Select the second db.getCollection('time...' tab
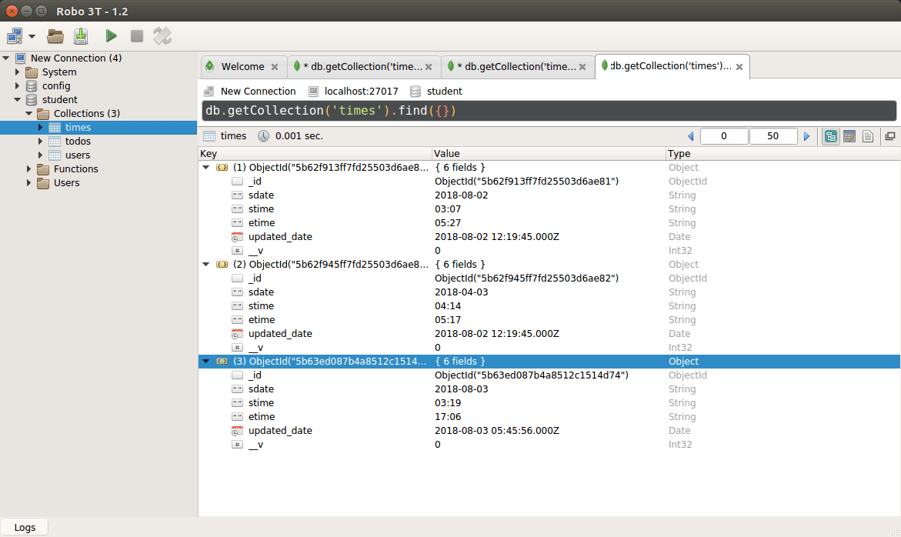Viewport: 901px width, 537px height. coord(511,66)
